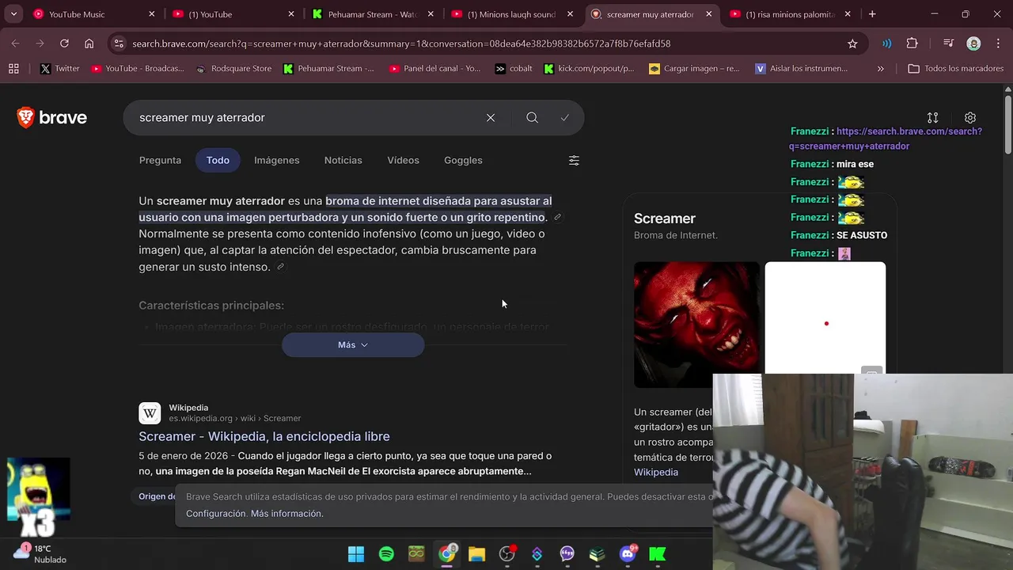Open Discord from the taskbar
Screen dimensions: 1013x570
[x=628, y=554]
